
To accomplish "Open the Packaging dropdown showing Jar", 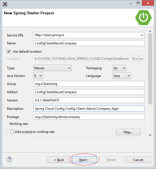I will click(119, 68).
